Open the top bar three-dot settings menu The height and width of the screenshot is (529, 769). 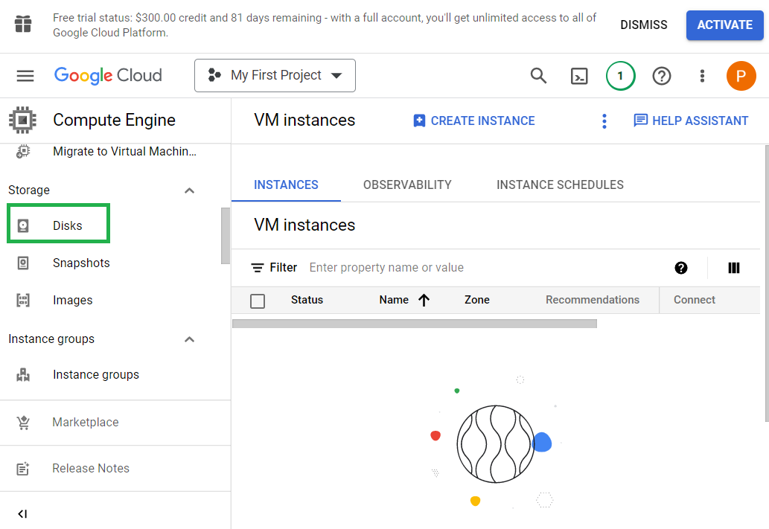702,76
